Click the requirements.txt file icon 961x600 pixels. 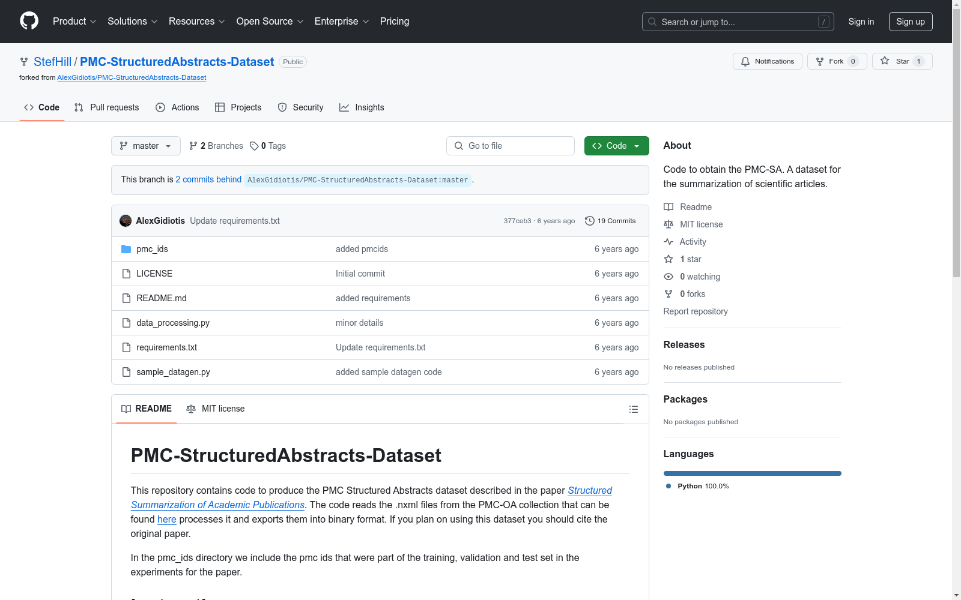point(126,347)
